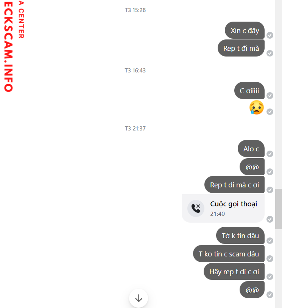Click the vertical scrollbar thumb
This screenshot has width=282, height=308.
tap(279, 209)
